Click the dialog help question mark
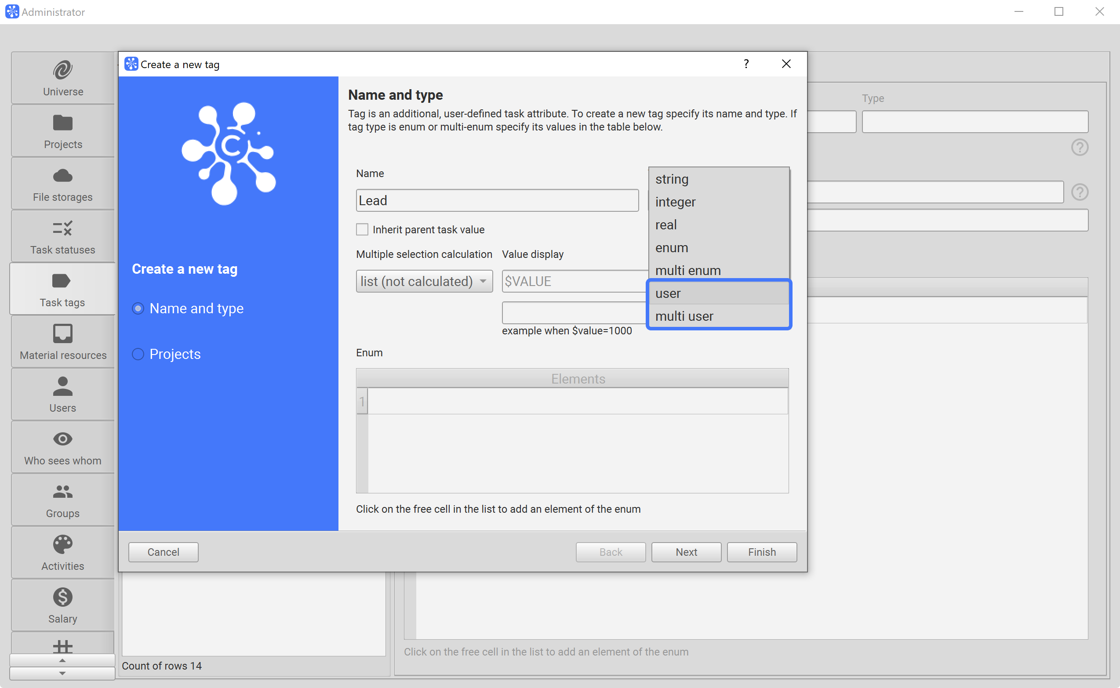Viewport: 1120px width, 688px height. pos(746,64)
